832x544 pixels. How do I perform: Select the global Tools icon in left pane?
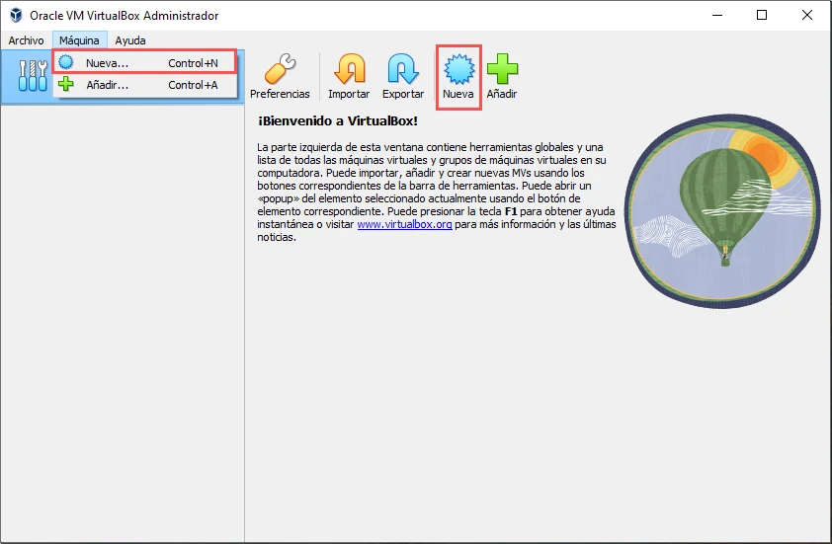pos(33,76)
